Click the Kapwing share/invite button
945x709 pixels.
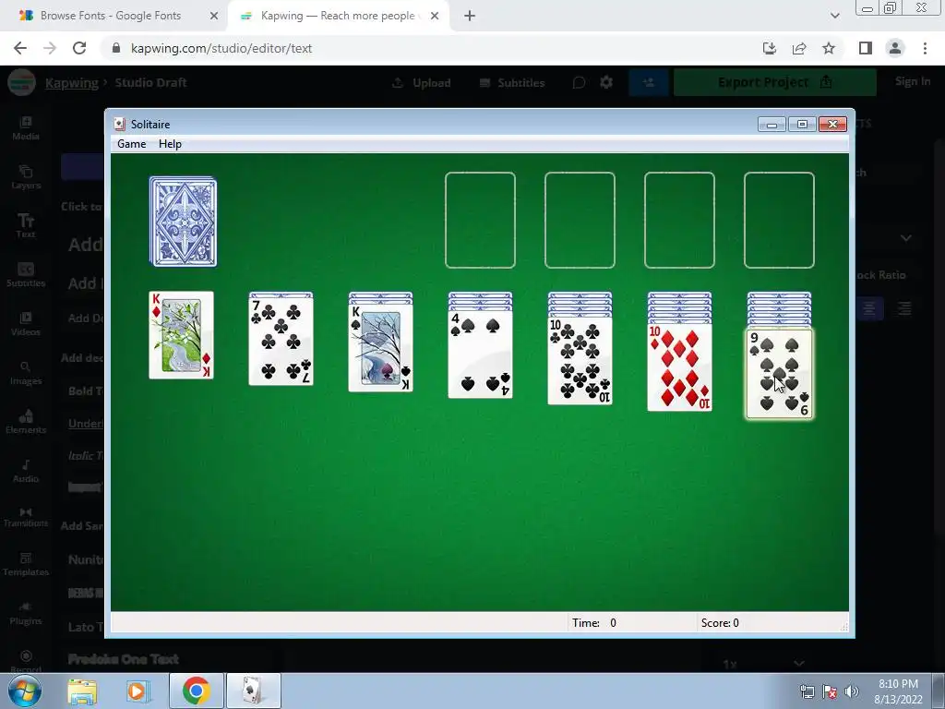click(x=649, y=82)
